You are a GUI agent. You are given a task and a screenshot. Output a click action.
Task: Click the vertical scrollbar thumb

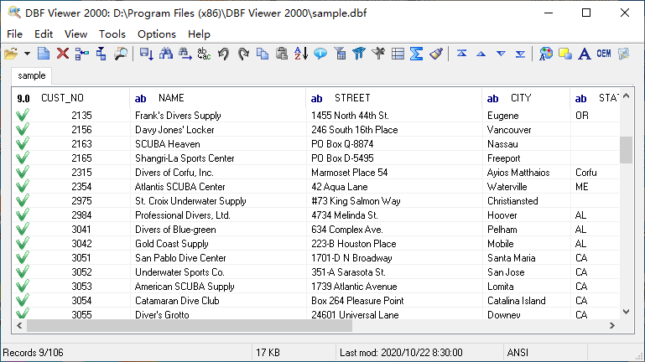pyautogui.click(x=626, y=150)
